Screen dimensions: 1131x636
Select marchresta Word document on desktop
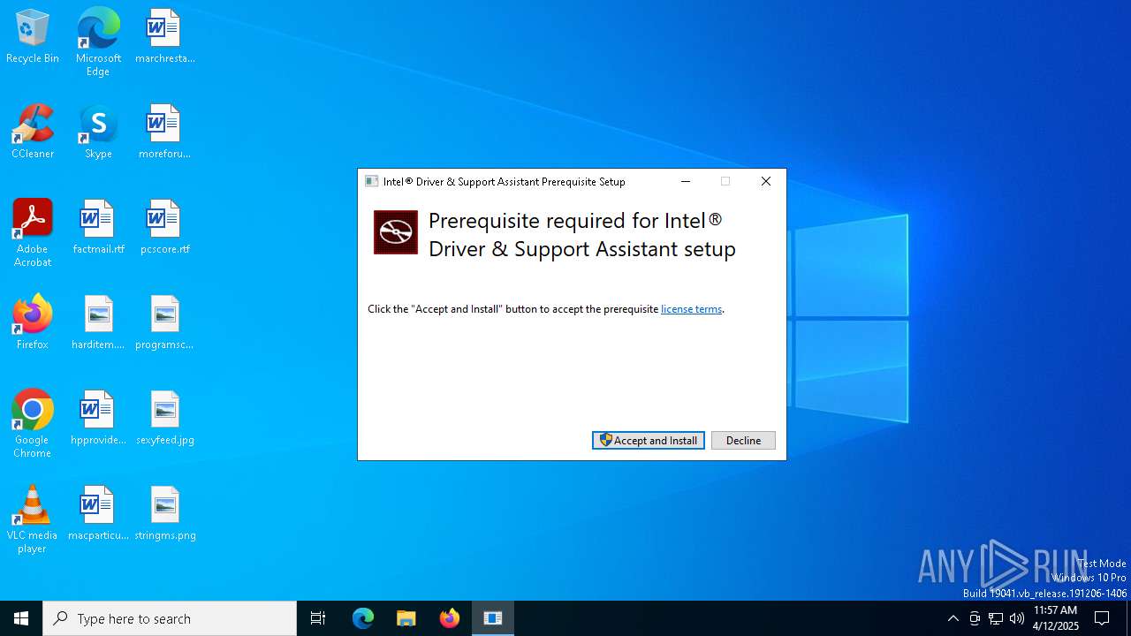(165, 36)
